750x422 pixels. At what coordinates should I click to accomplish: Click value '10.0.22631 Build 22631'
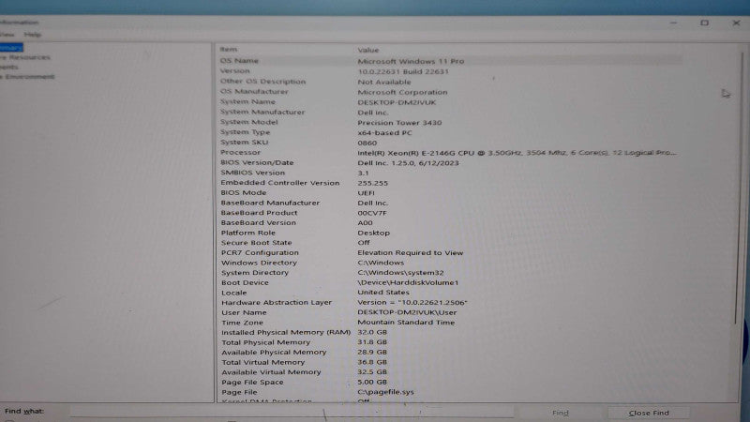coord(403,72)
